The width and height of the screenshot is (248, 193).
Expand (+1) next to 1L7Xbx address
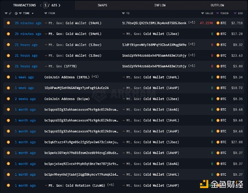point(192,23)
